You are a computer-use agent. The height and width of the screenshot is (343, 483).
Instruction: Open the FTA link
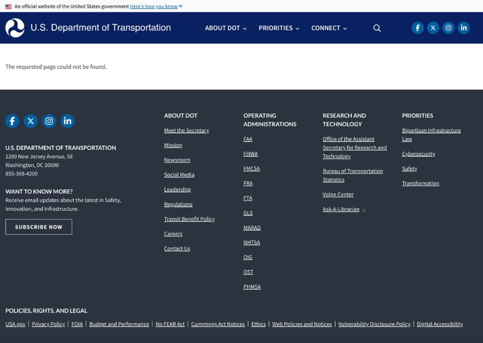(x=248, y=198)
